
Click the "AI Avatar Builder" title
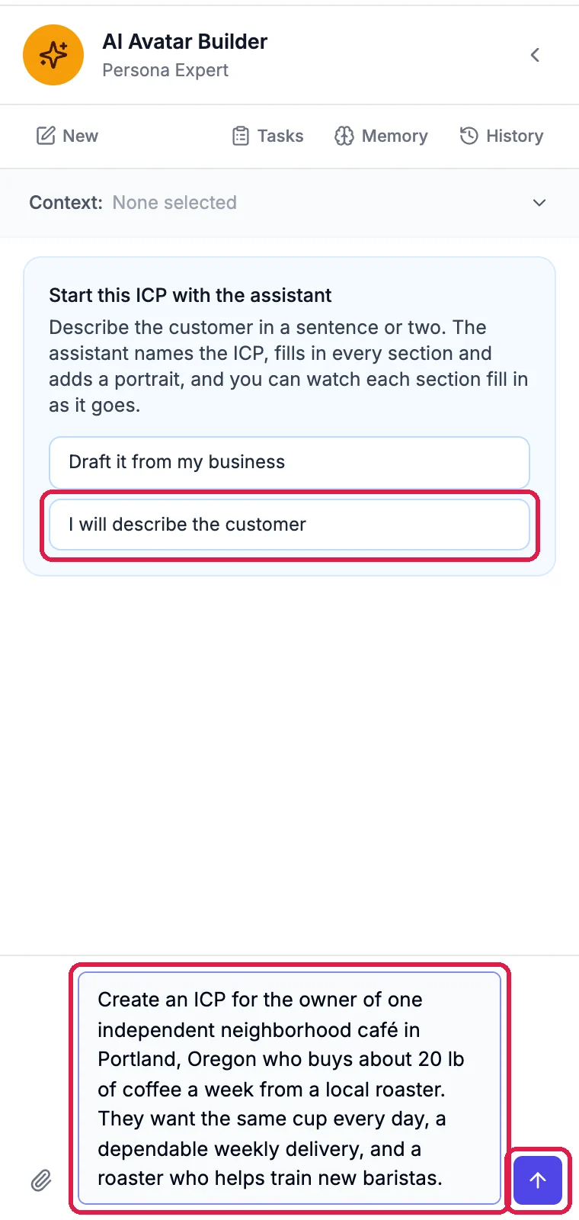click(x=185, y=42)
